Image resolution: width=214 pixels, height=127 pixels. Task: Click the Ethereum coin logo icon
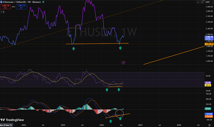tap(1, 2)
